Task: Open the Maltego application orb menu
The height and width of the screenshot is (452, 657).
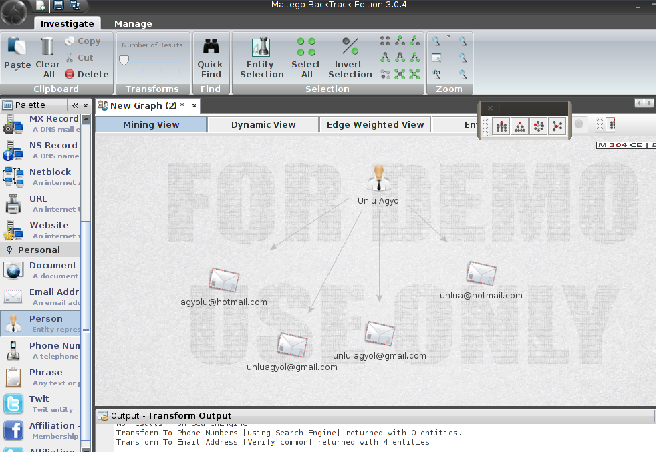Action: coord(14,13)
